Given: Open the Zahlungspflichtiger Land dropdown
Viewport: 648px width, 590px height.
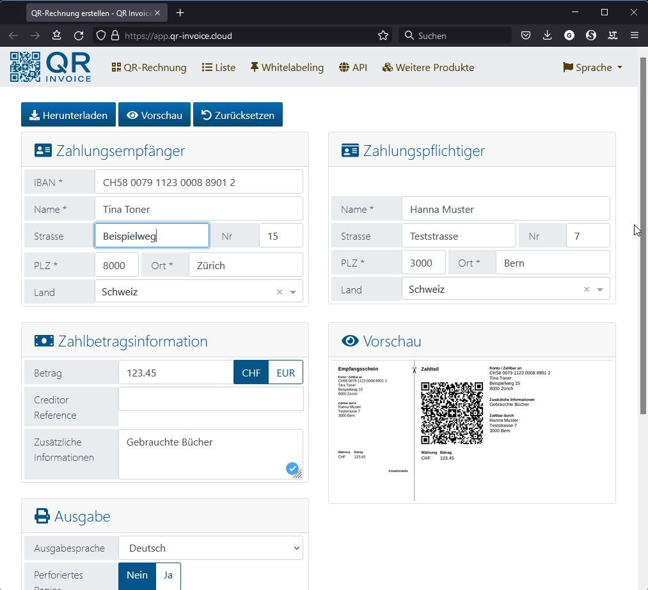Looking at the screenshot, I should pos(600,290).
